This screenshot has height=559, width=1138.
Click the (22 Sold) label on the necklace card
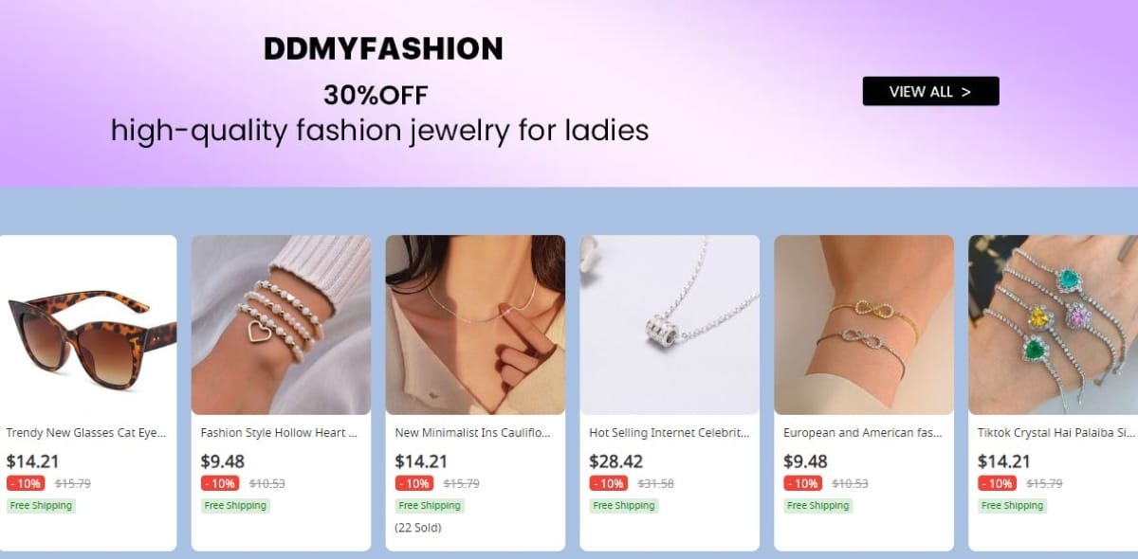(418, 528)
